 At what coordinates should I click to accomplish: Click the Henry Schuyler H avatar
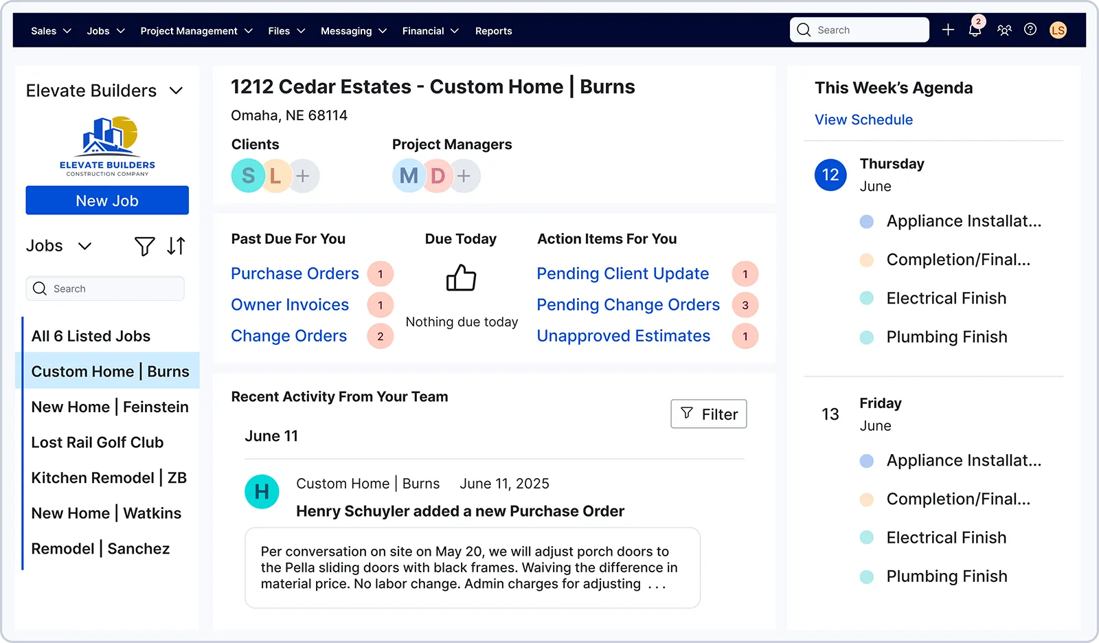[x=262, y=492]
